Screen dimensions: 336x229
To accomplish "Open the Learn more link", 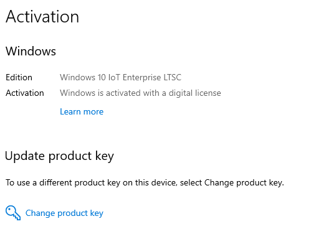I will tap(82, 111).
